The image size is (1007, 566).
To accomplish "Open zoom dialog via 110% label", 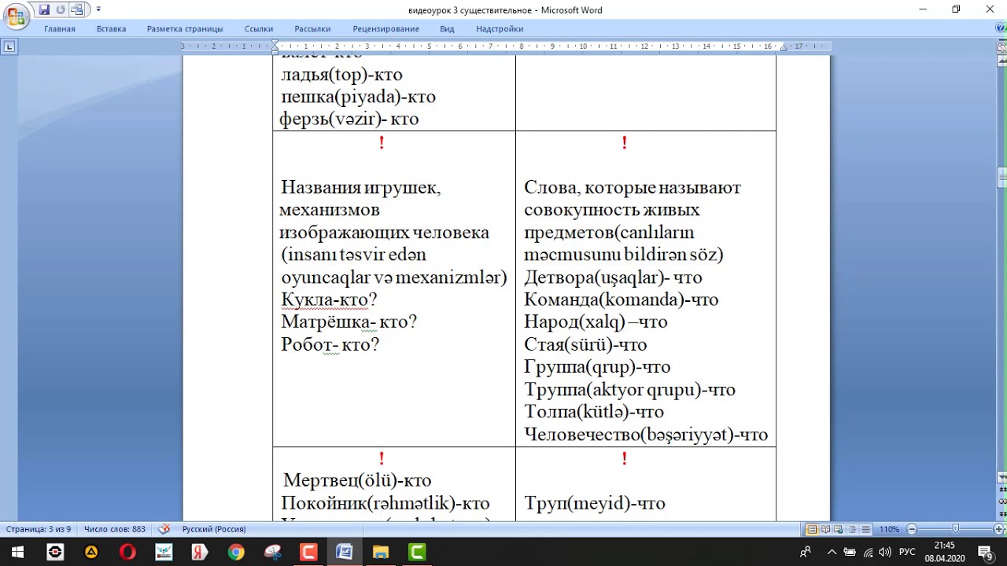I will pyautogui.click(x=889, y=529).
